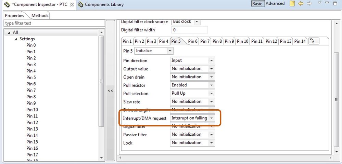Collapse the tree panel with << button
Viewport: 342px width, 164px height.
(x=110, y=91)
